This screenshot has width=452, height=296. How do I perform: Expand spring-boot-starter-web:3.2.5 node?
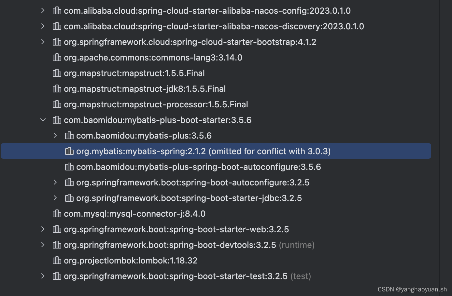[x=43, y=229]
